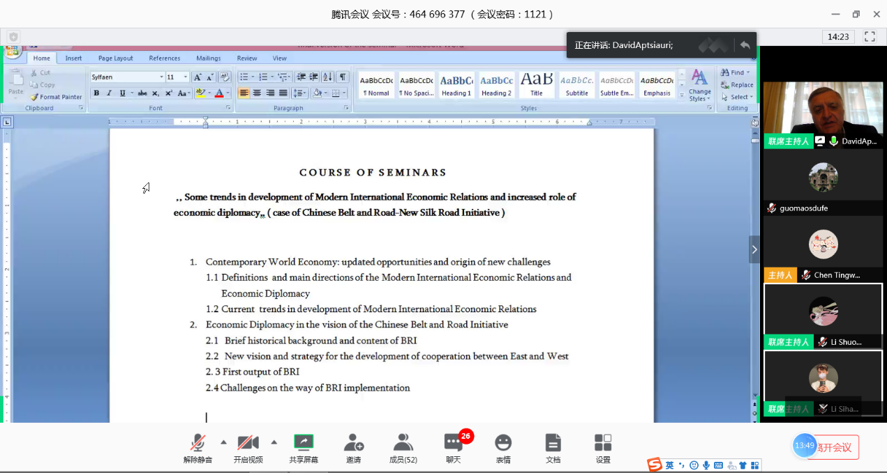Viewport: 887px width, 473px height.
Task: Open the Share Screen option
Action: click(x=303, y=447)
